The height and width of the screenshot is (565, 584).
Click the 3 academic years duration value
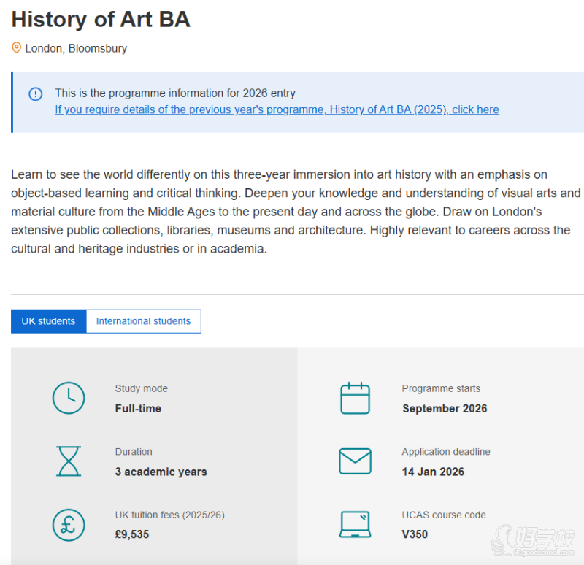pyautogui.click(x=161, y=472)
